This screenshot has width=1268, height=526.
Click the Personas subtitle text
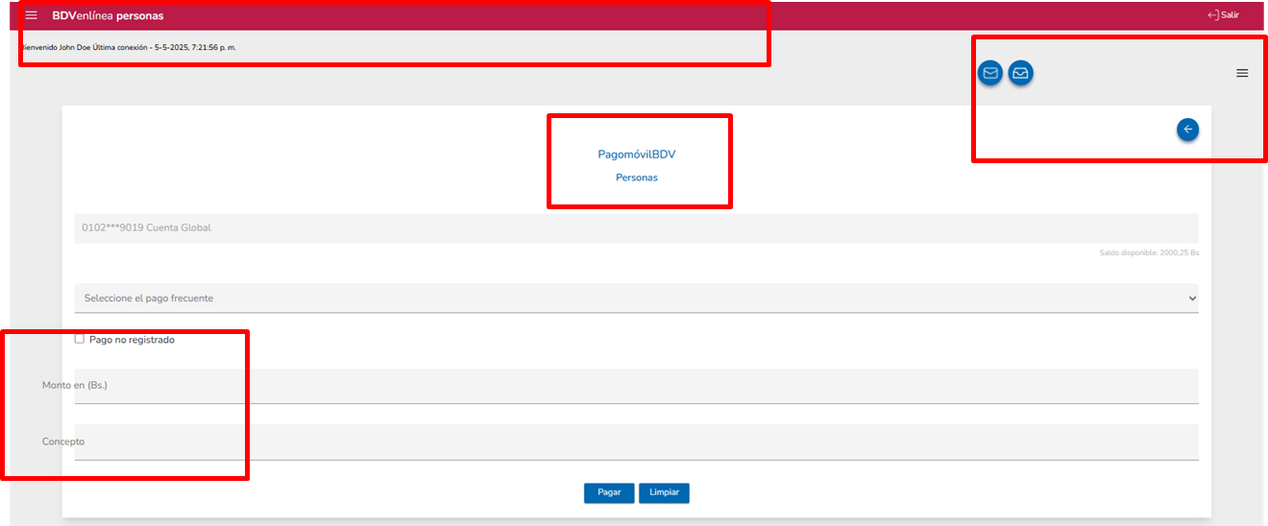[637, 178]
